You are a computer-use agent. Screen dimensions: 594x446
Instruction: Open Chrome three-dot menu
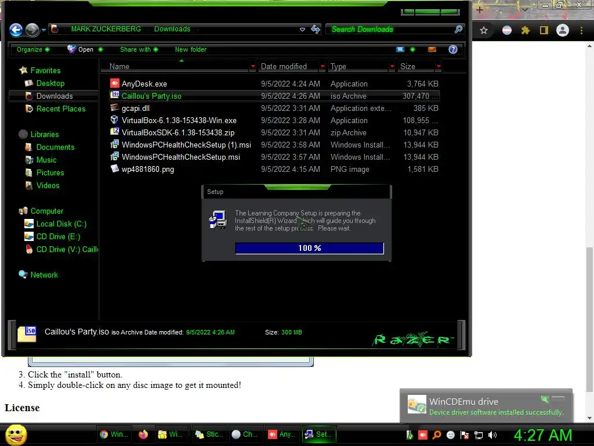pos(581,30)
